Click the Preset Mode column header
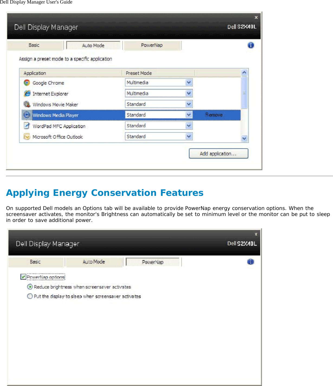The image size is (333, 386). tap(159, 73)
